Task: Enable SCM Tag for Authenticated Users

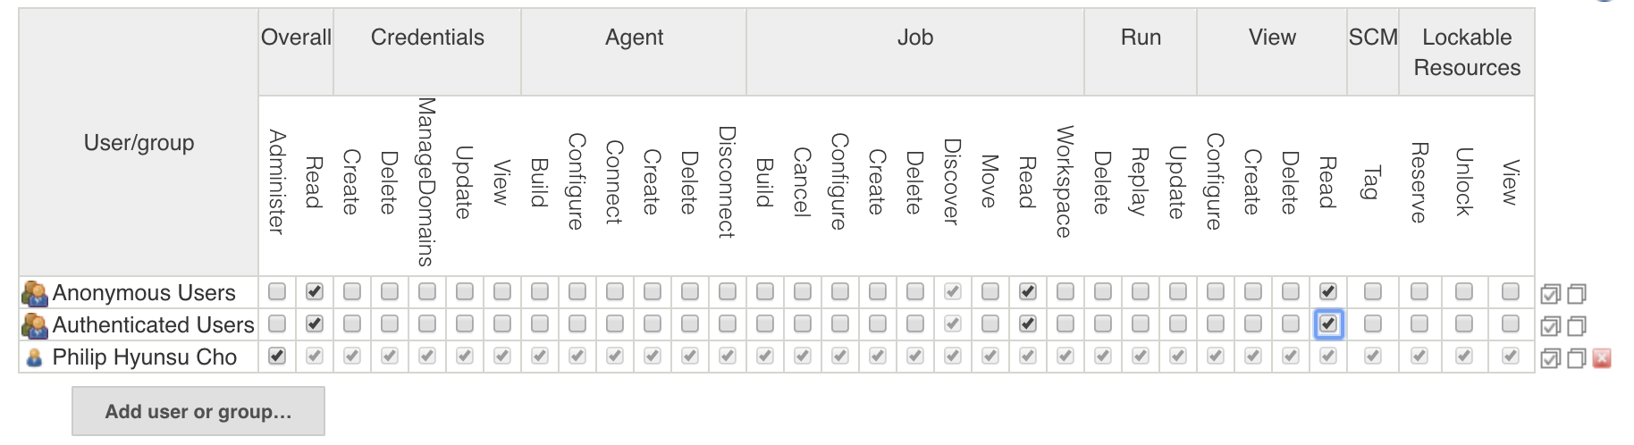Action: pos(1373,323)
